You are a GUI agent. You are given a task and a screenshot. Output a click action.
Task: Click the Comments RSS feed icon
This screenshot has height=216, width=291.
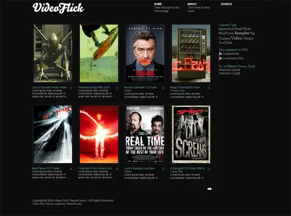click(x=220, y=59)
